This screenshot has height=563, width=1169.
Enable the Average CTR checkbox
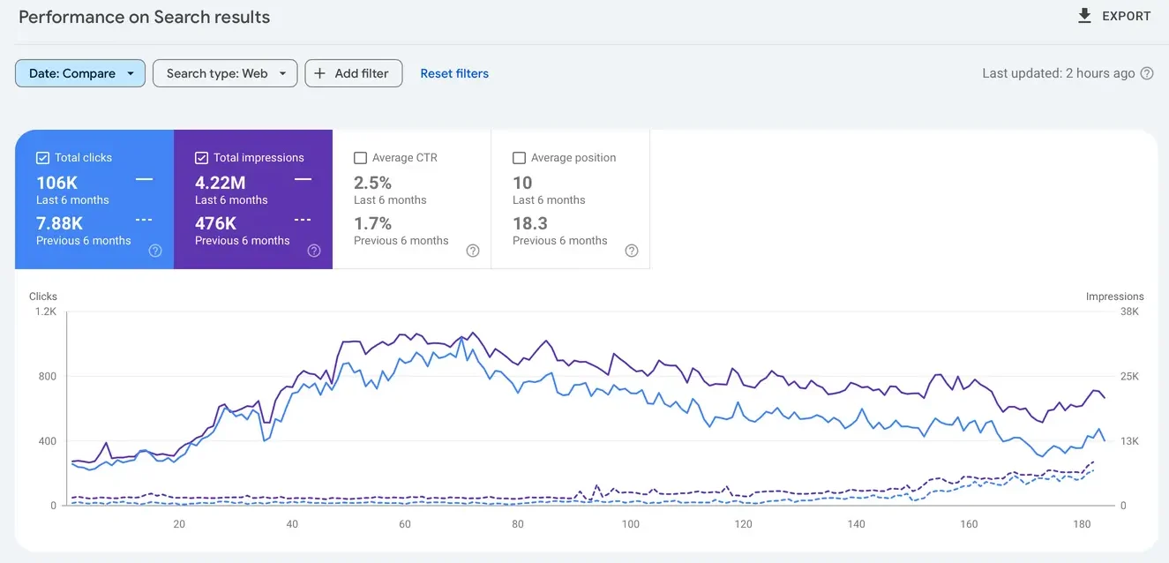click(x=360, y=158)
